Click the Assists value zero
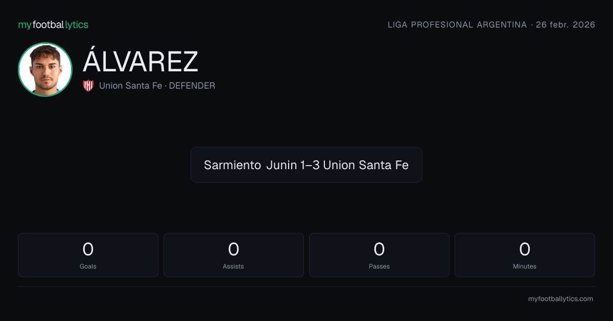613x321 pixels. pyautogui.click(x=233, y=249)
